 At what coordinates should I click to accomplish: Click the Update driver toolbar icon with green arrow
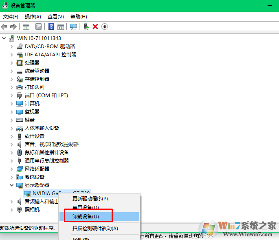tap(86, 27)
